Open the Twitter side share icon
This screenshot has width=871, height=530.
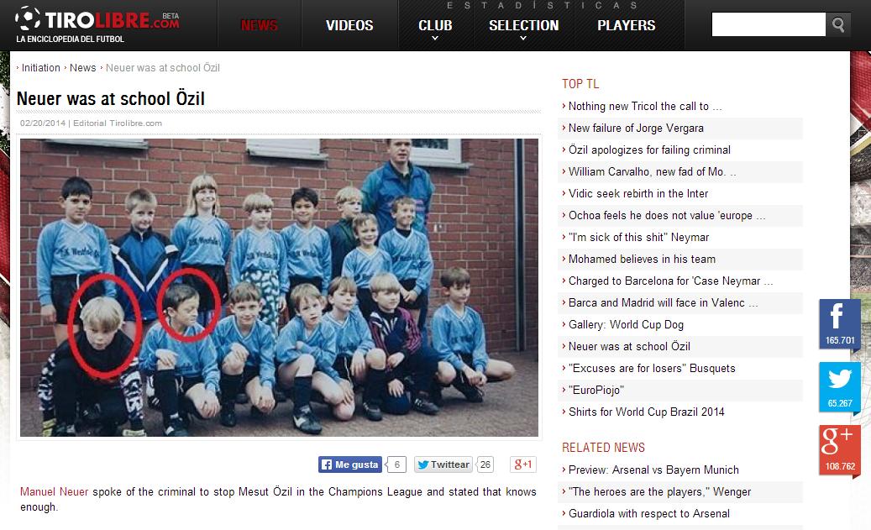(x=839, y=387)
